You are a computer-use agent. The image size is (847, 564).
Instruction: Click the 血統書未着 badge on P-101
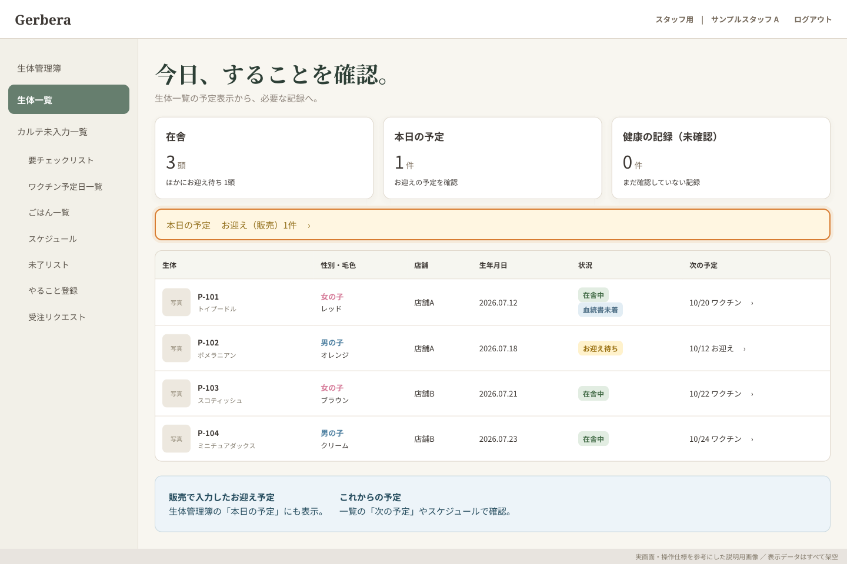click(600, 310)
